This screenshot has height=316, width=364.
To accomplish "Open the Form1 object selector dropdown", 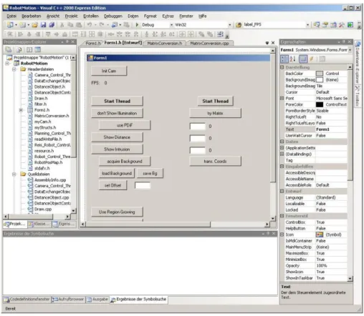I will tap(350, 50).
